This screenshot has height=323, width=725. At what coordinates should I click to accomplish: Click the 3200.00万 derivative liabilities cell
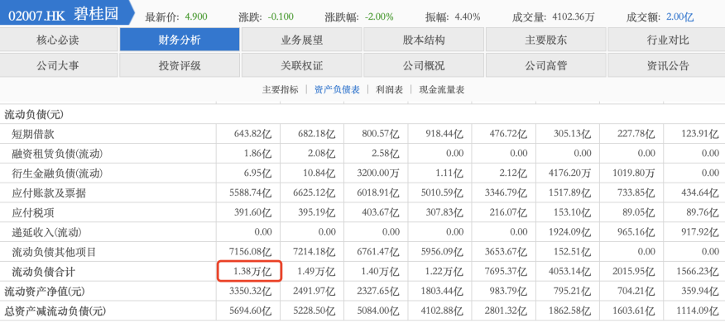[x=377, y=173]
